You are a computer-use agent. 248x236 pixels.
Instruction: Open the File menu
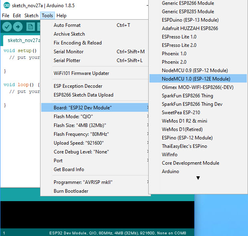pyautogui.click(x=6, y=16)
